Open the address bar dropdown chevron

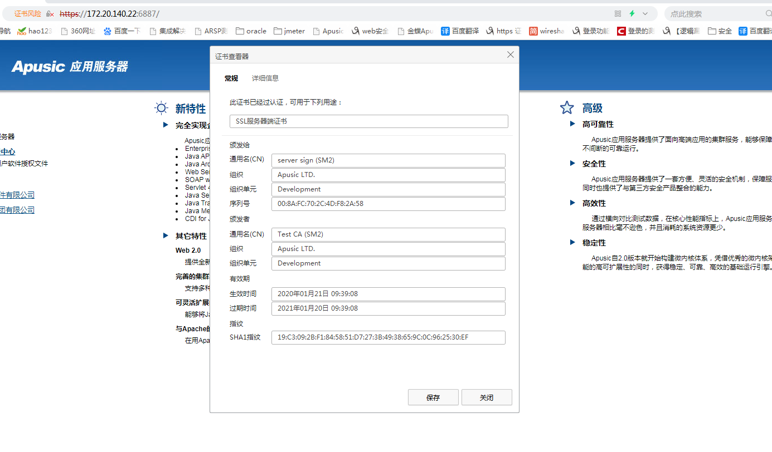(645, 14)
